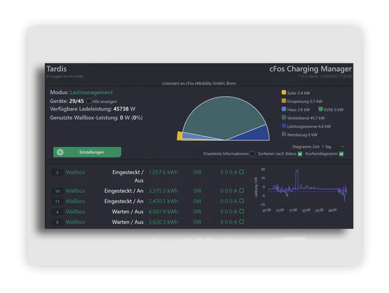Click the square icon in Wallbox 3 row
This screenshot has height=293, width=389.
242,172
